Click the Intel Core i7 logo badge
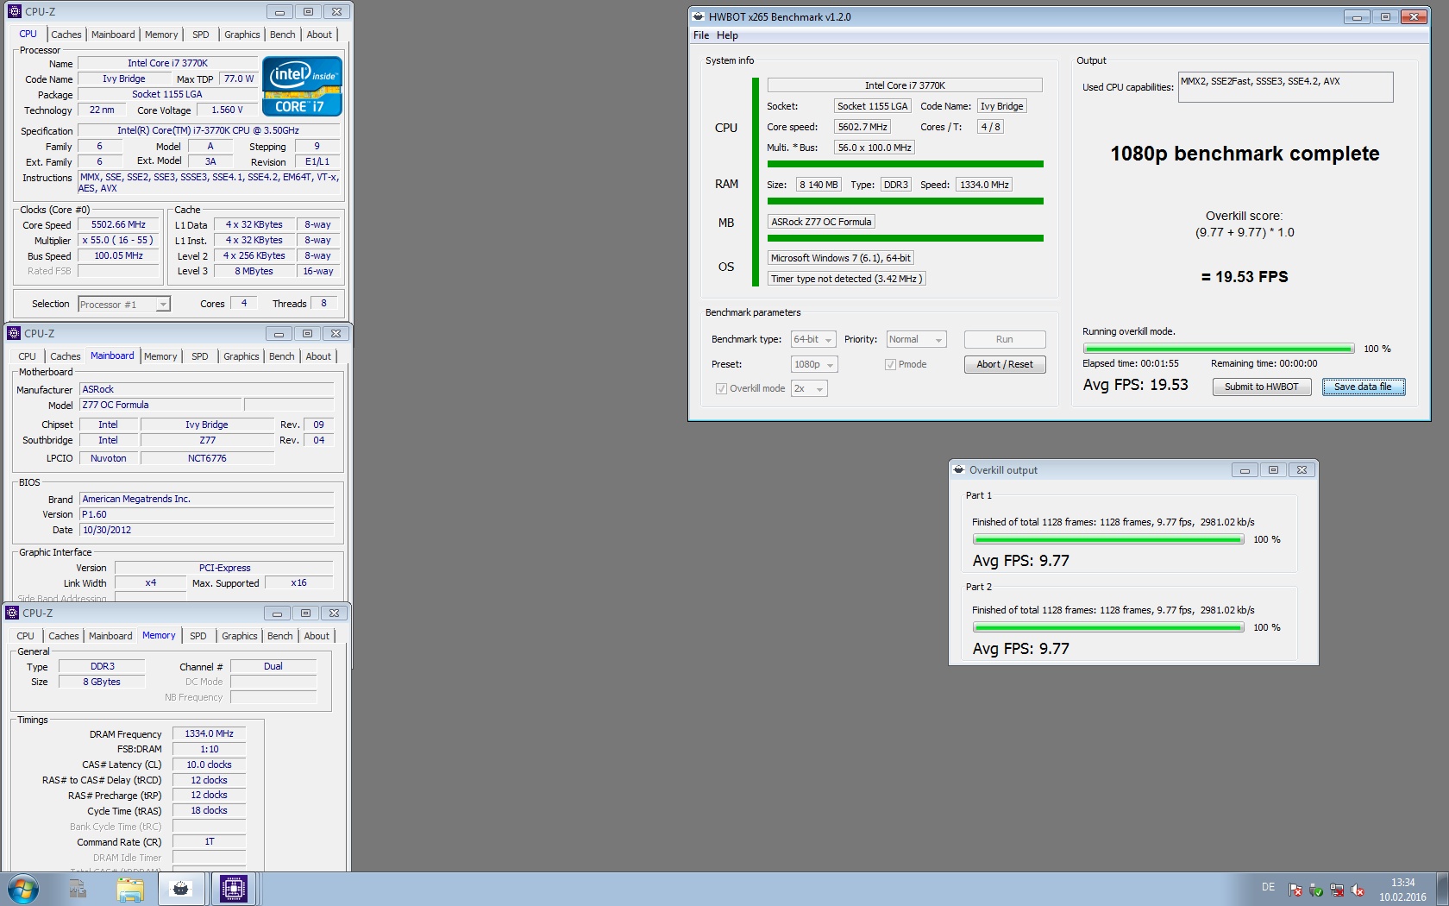Screen dimensions: 1449x906 pyautogui.click(x=302, y=86)
